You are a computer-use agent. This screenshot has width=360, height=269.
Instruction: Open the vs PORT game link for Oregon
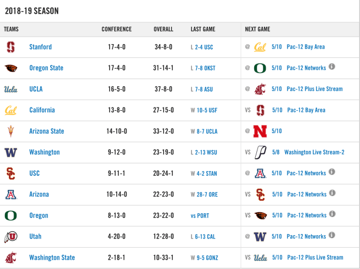[x=200, y=216]
